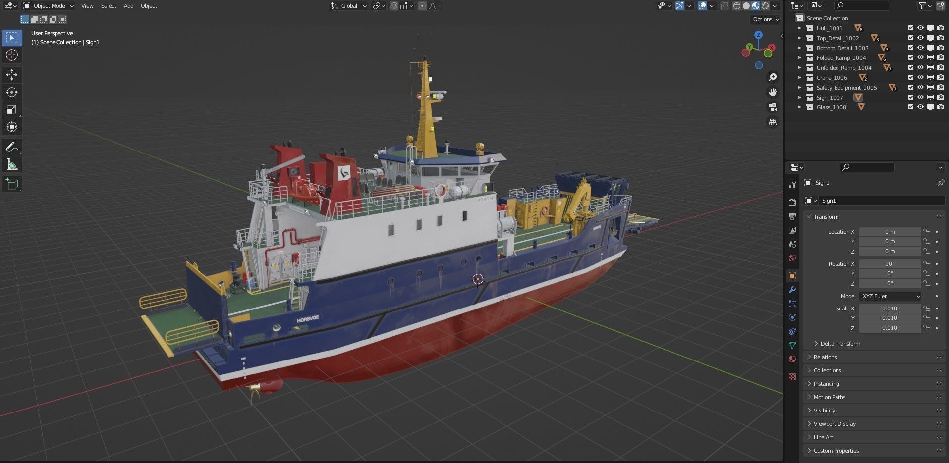Expand the Relations panel
This screenshot has height=463, width=949.
click(x=874, y=357)
